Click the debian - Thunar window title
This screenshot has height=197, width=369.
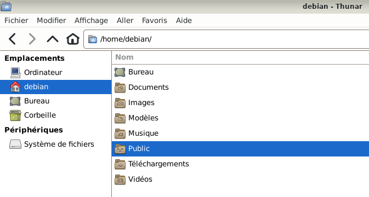[x=332, y=7]
